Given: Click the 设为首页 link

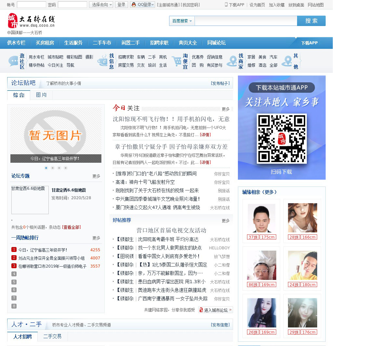Looking at the screenshot, I should click(257, 5).
